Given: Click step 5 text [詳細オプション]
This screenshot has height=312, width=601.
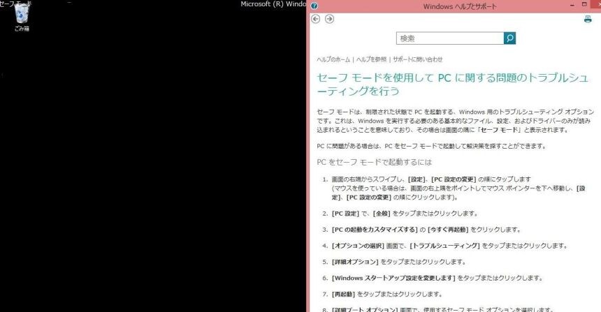Looking at the screenshot, I should [x=355, y=262].
